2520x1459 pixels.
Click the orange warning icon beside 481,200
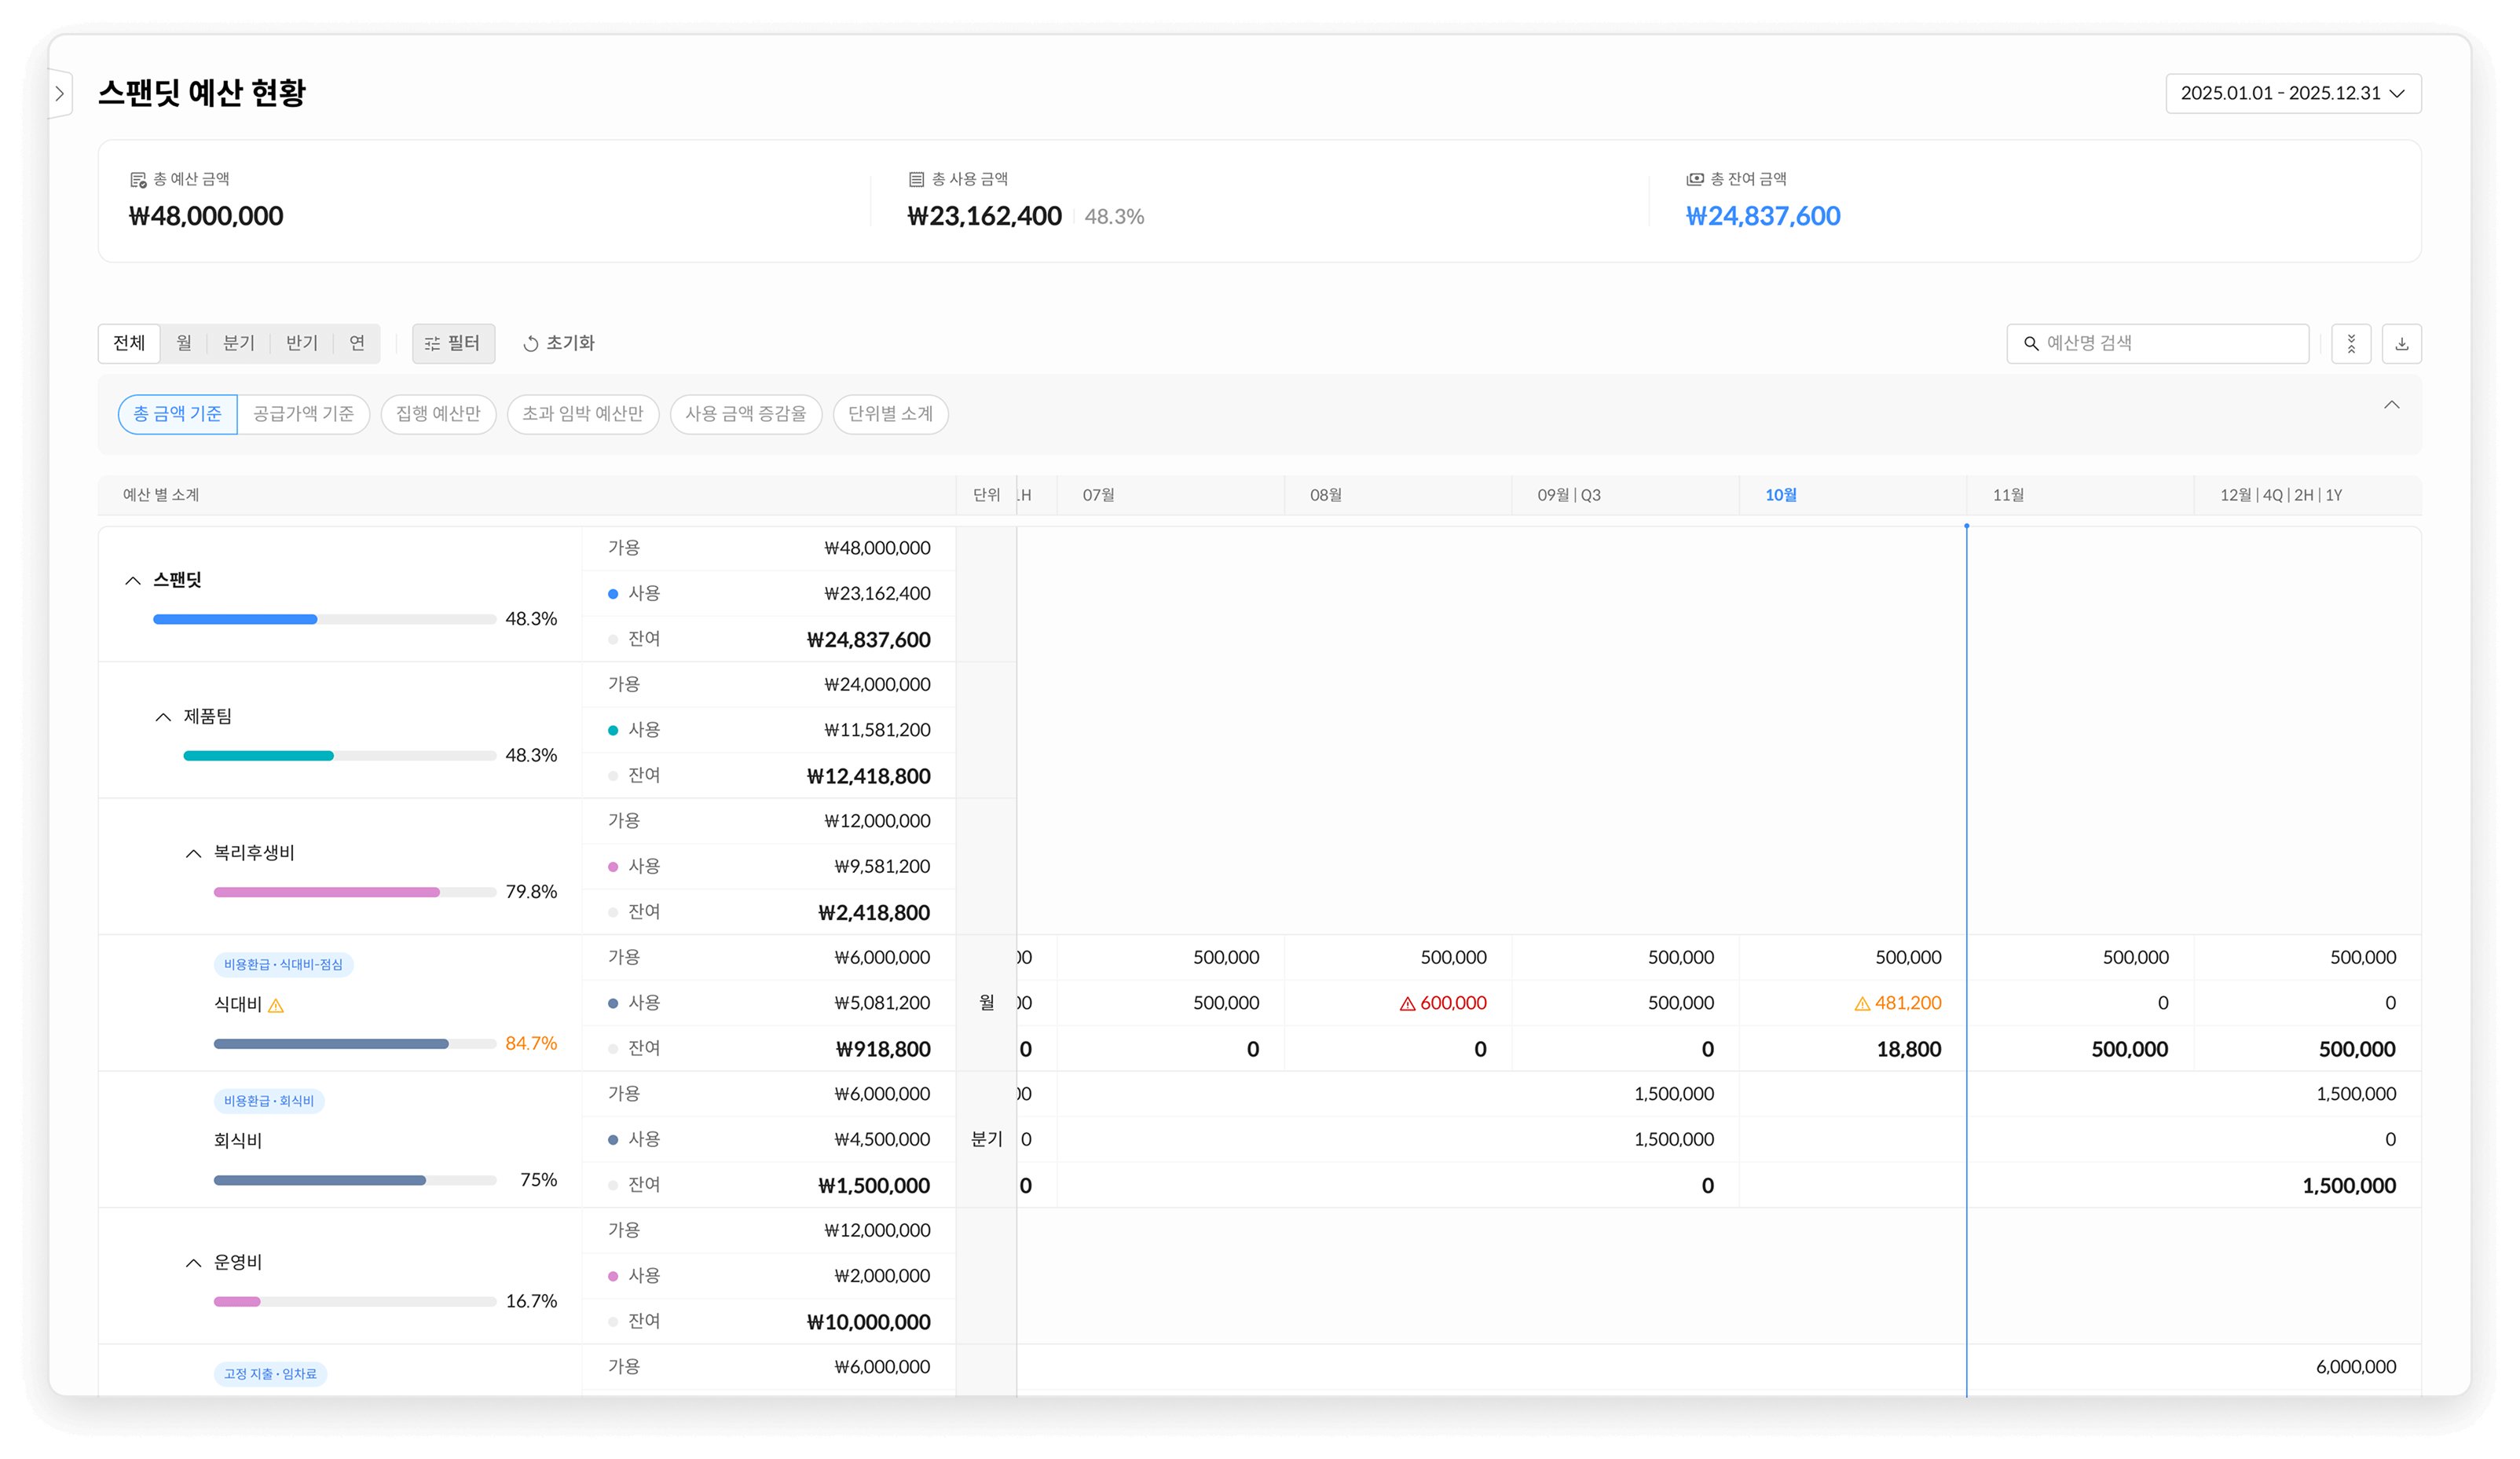coord(1862,1004)
